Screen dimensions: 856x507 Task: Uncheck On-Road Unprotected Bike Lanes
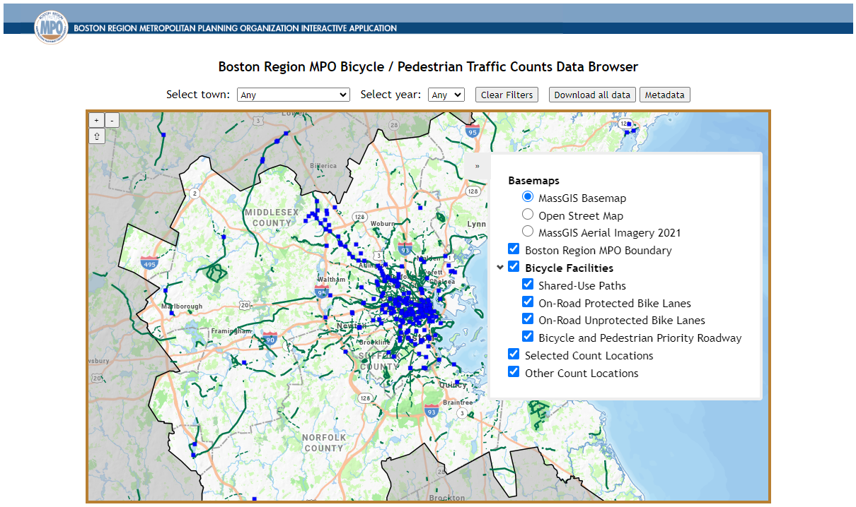(528, 318)
